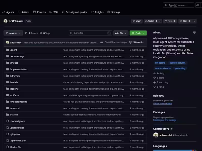Open the .kiro/settings folder icon
The image size is (202, 151).
coord(8,56)
